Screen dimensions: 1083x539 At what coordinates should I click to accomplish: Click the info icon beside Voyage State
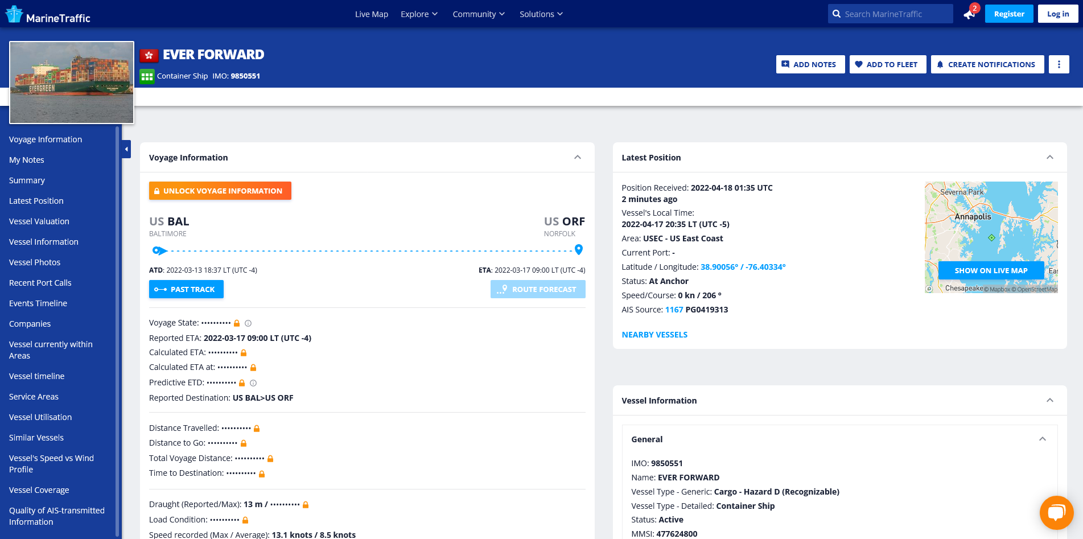coord(248,323)
